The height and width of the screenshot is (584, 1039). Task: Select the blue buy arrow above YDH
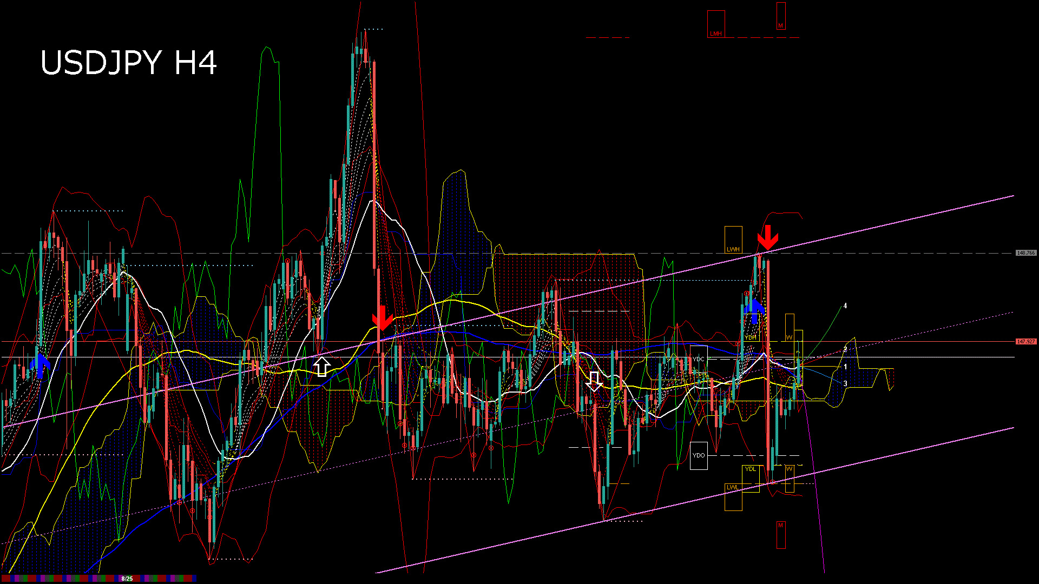click(755, 312)
